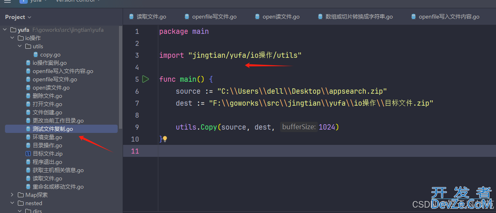This screenshot has height=213, width=496.
Task: Select 读取文件.go in the project tree
Action: [48, 178]
